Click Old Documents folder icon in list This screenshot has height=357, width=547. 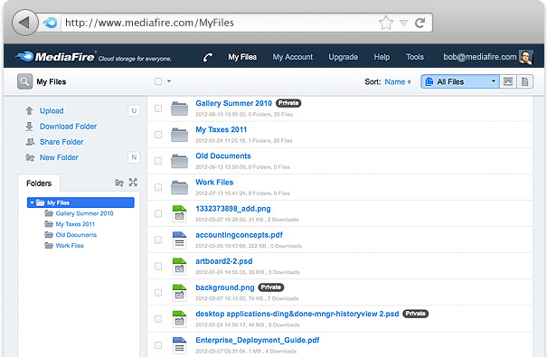tap(179, 161)
